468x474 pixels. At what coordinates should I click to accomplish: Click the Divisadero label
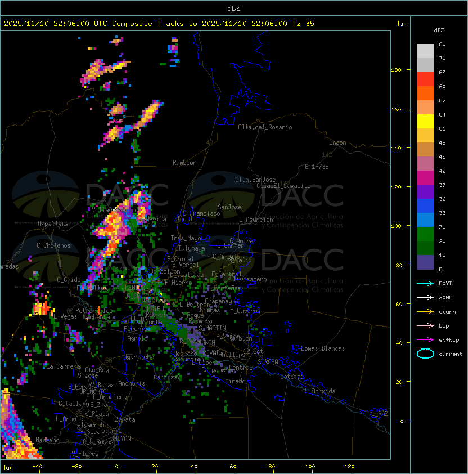point(250,279)
